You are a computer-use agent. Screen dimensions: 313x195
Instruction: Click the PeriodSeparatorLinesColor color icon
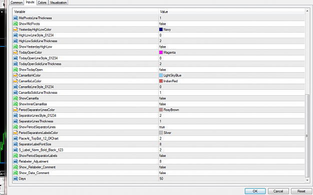click(x=16, y=110)
